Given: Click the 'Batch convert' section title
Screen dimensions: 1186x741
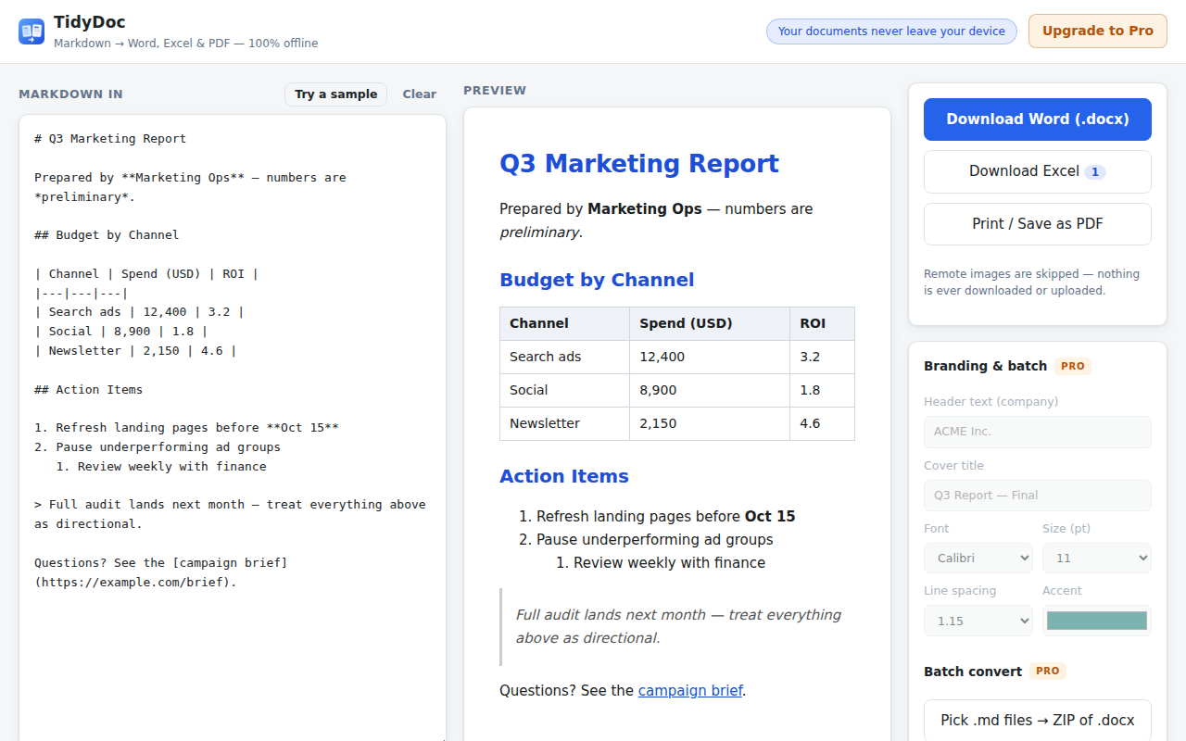Looking at the screenshot, I should (973, 672).
